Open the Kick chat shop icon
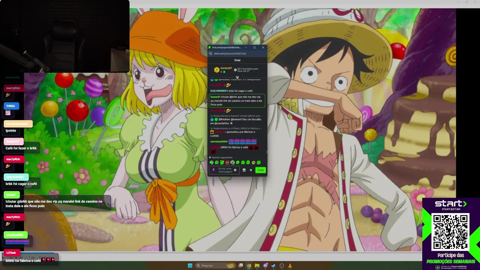 [244, 170]
